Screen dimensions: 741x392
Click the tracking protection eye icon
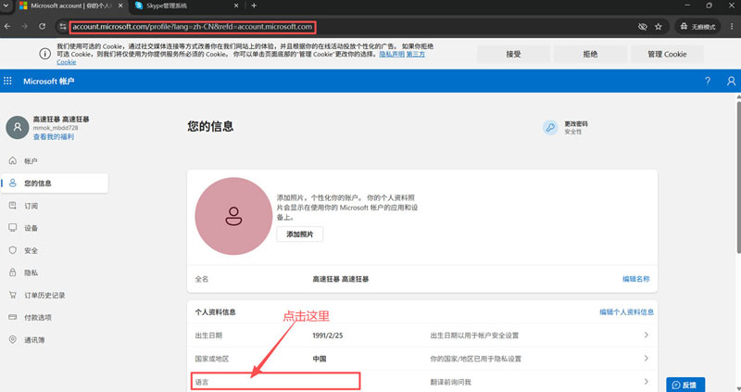click(x=642, y=27)
